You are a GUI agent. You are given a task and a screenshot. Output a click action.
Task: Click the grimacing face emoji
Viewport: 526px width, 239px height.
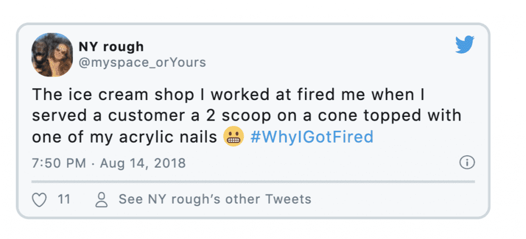click(234, 136)
